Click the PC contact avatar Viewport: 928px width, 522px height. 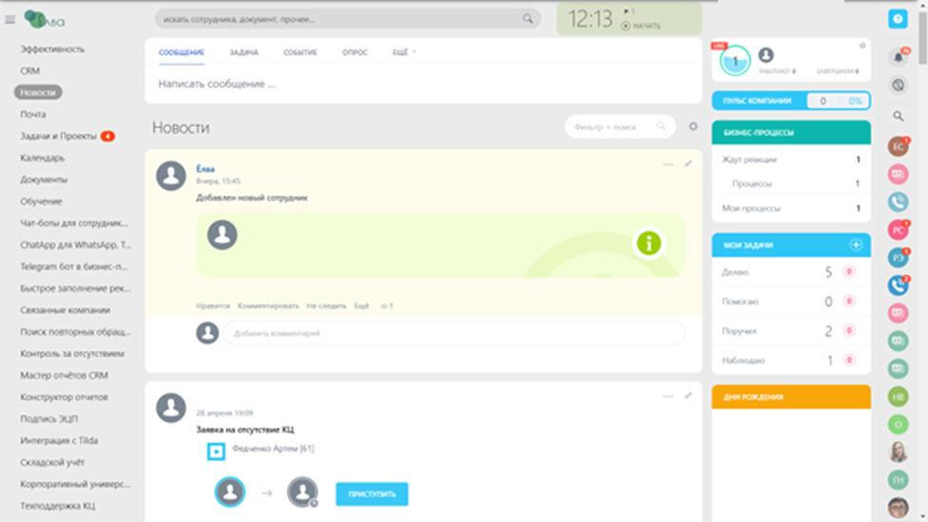[x=898, y=230]
